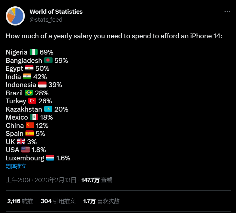
Task: Click the Brazil flag emoji
Action: tap(29, 93)
